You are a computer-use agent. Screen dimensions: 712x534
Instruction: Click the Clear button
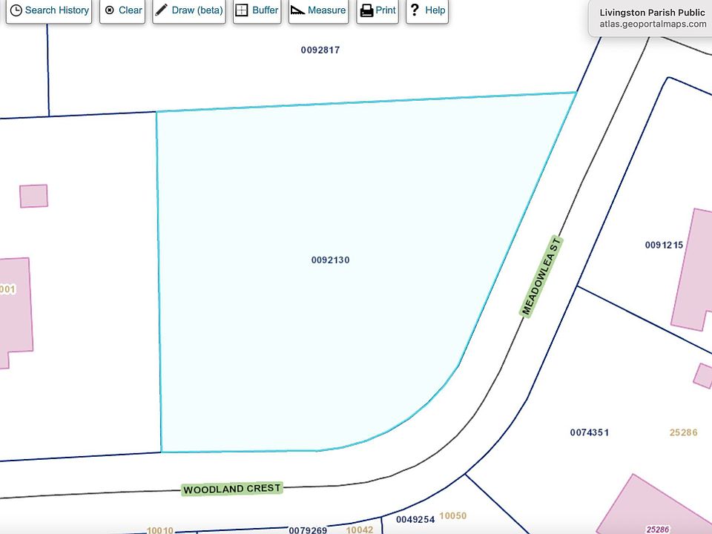(122, 10)
